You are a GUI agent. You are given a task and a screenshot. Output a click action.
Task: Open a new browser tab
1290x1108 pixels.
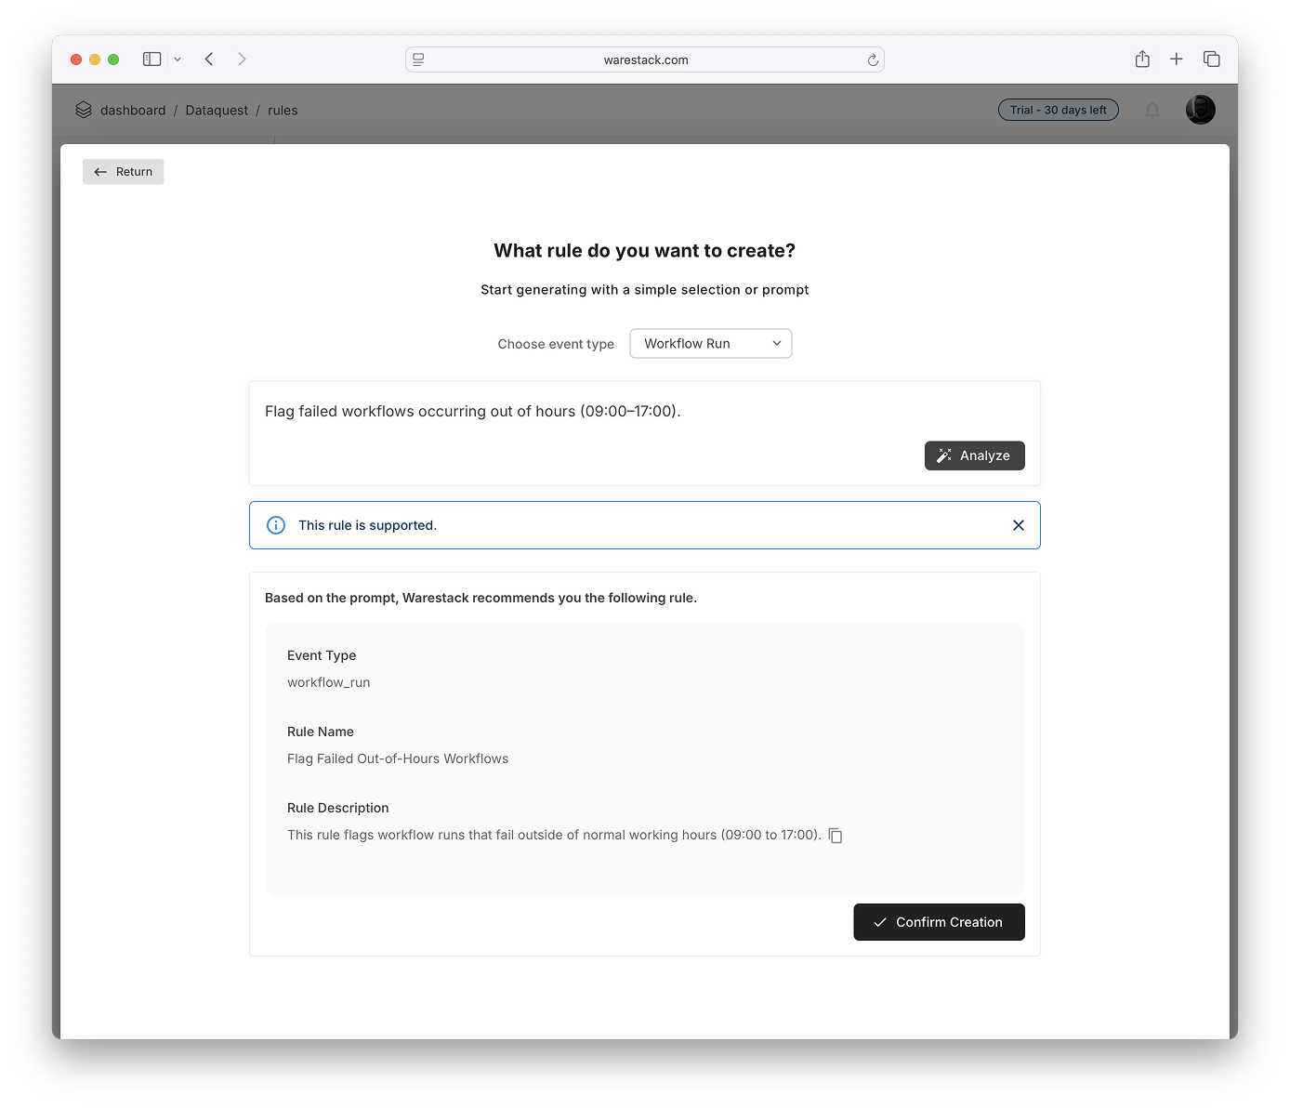coord(1177,59)
